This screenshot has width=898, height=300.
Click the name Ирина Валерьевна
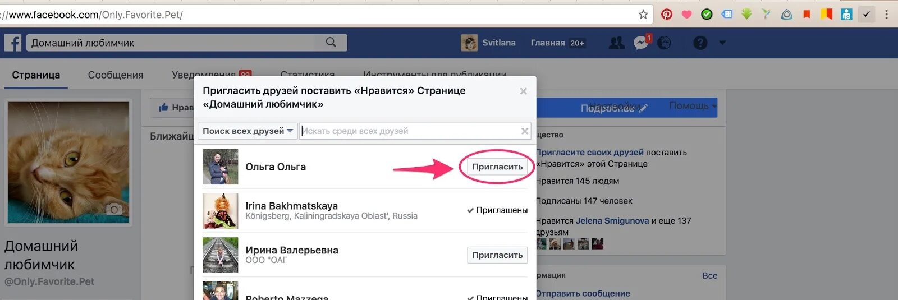point(292,250)
